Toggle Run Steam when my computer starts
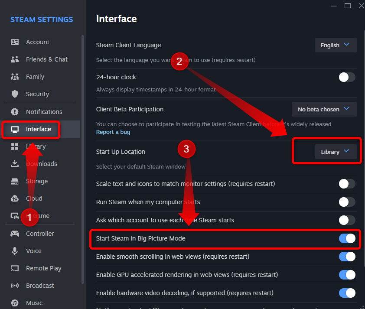Screen dimensions: 365x309 [x=347, y=202]
